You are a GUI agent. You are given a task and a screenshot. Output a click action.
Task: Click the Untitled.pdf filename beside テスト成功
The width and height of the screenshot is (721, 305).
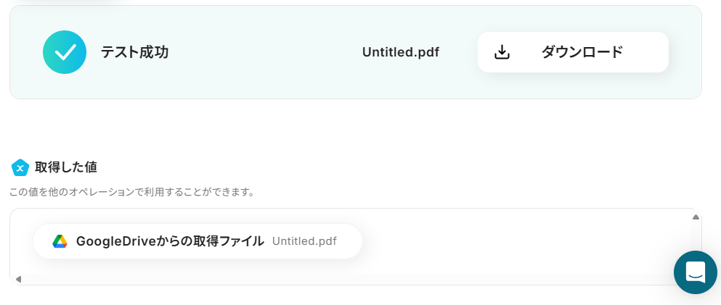[400, 52]
